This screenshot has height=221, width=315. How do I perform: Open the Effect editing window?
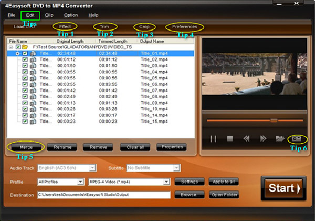(65, 26)
